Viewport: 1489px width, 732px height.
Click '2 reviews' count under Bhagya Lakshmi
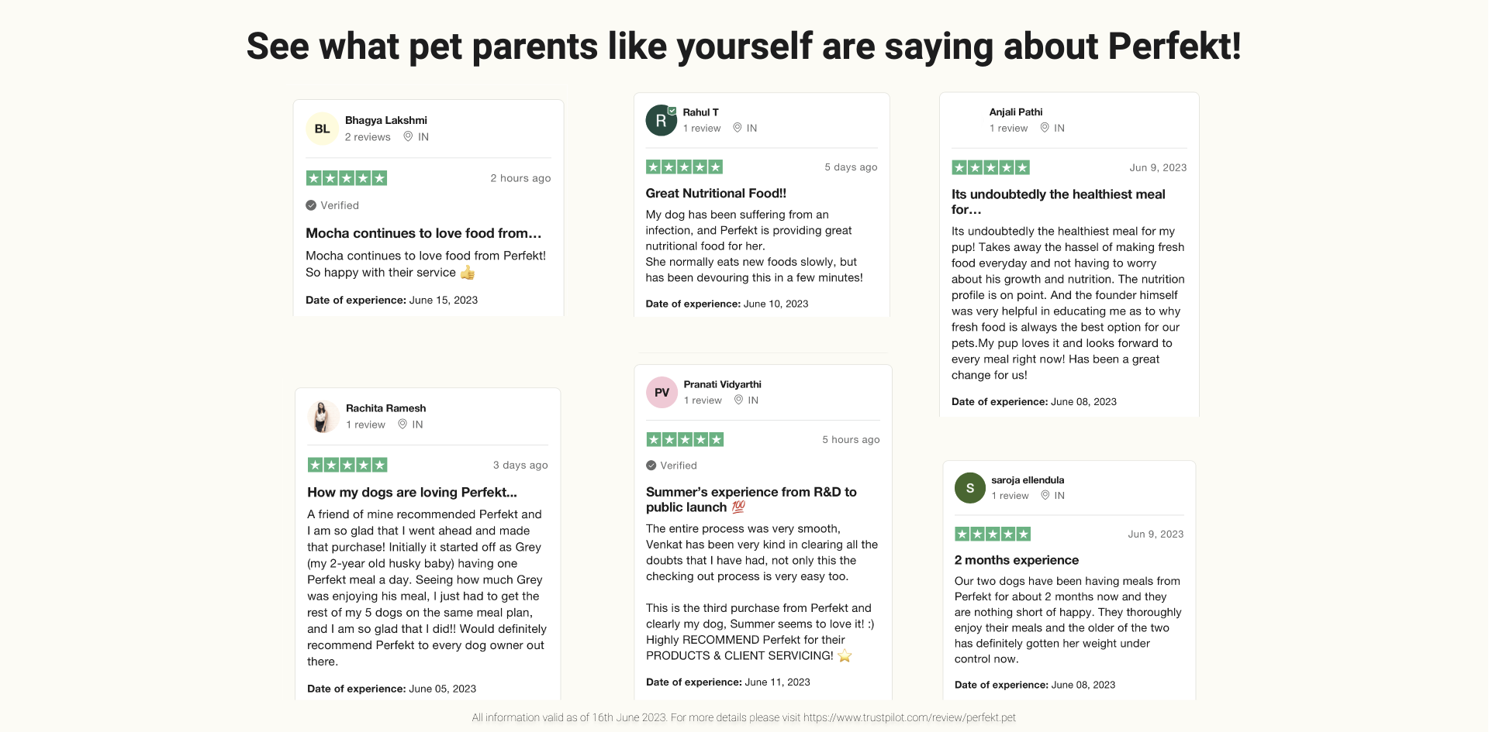pyautogui.click(x=368, y=137)
